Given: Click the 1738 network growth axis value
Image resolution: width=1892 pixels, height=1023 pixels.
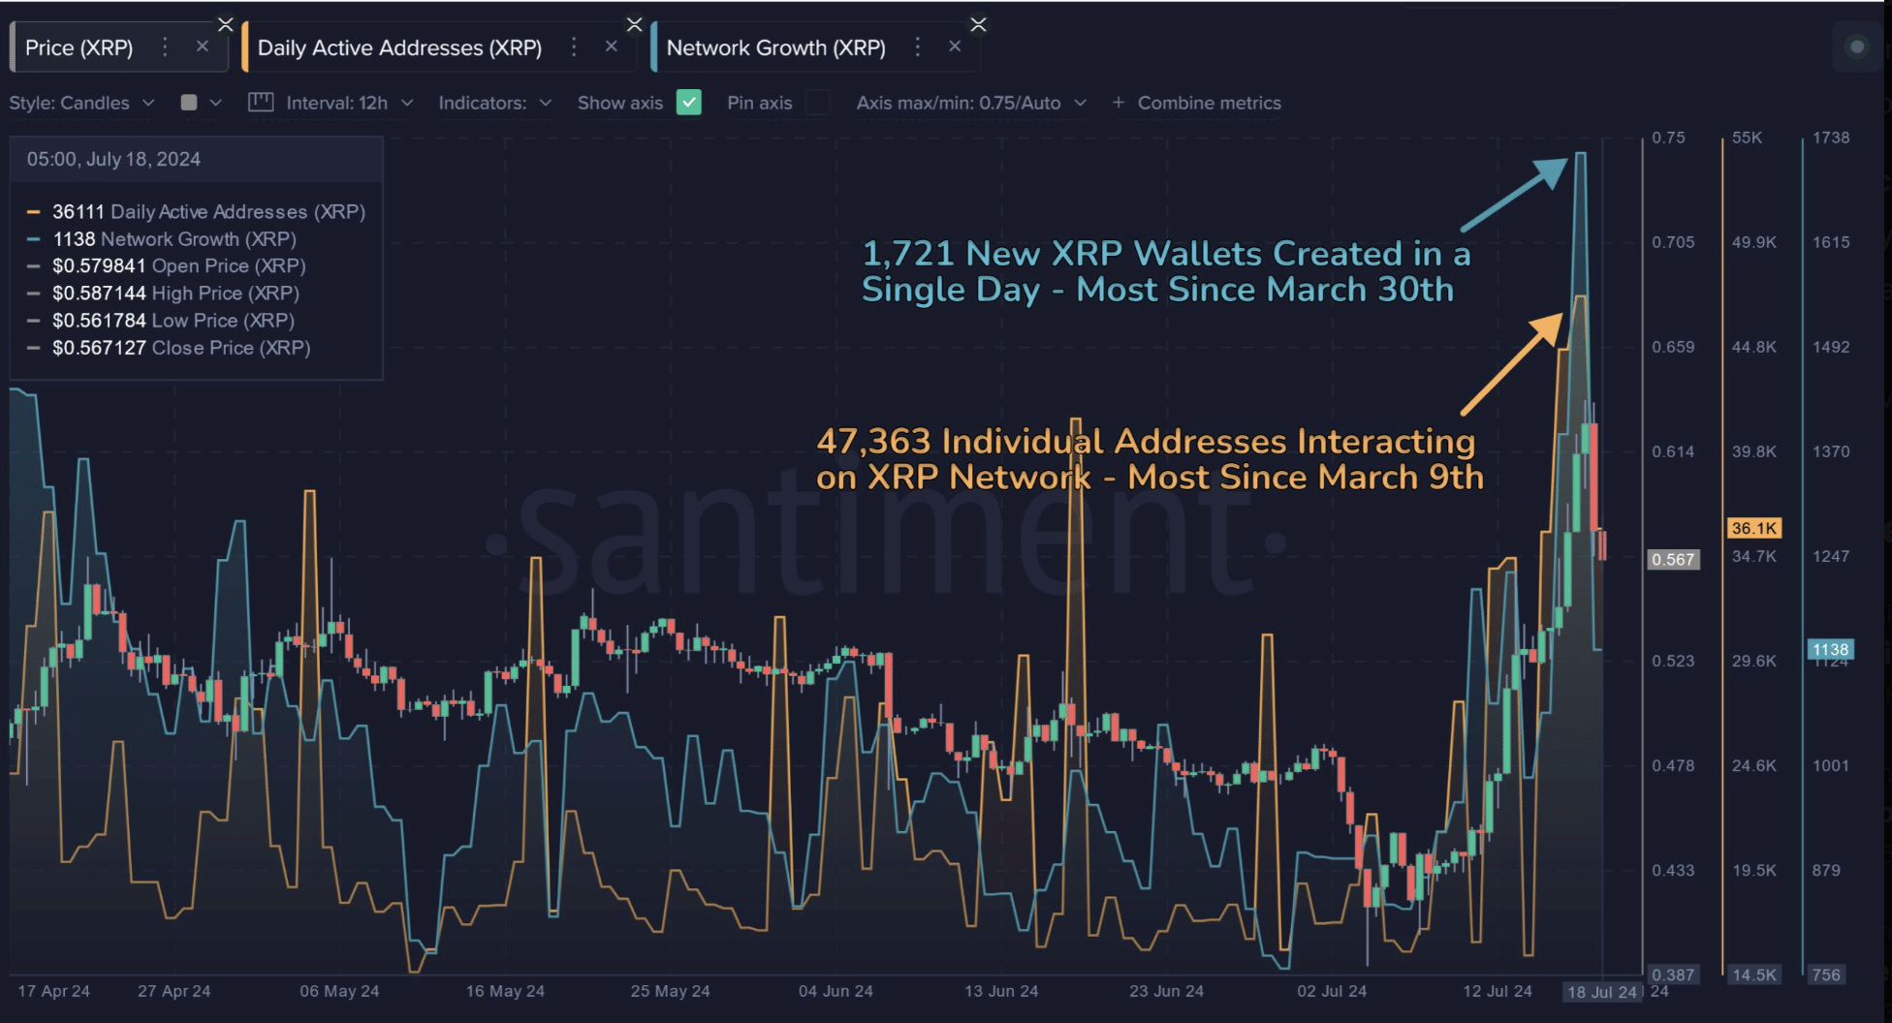Looking at the screenshot, I should point(1831,138).
